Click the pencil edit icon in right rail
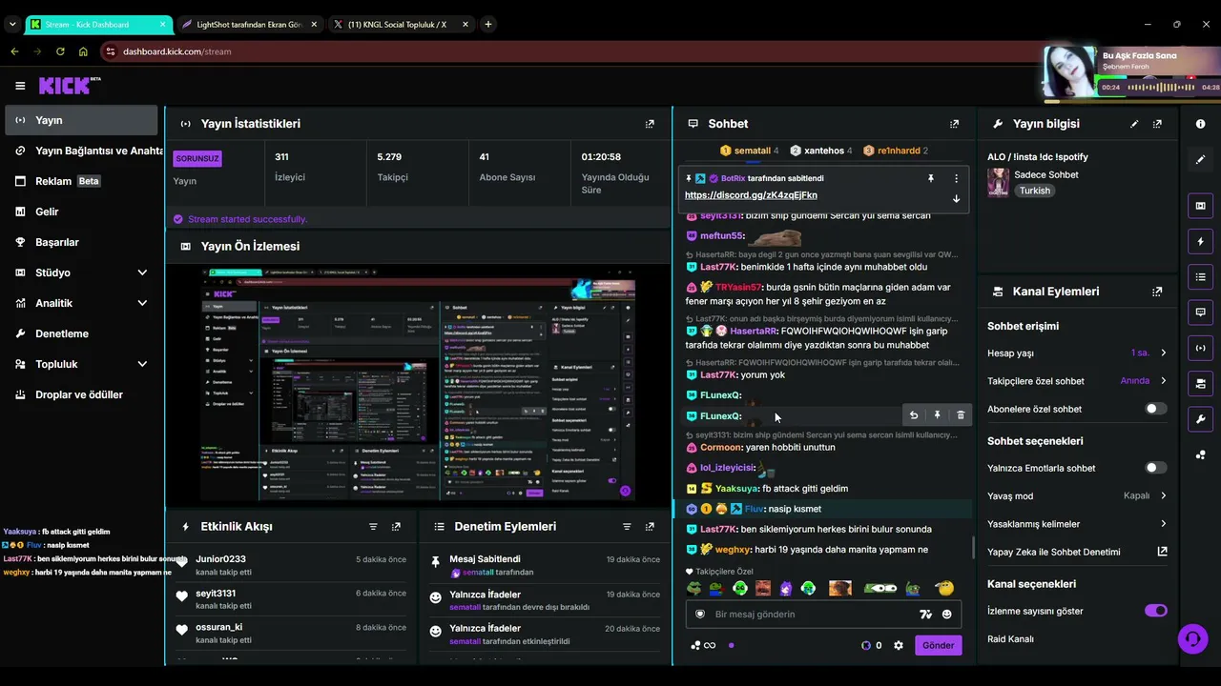Screen dimensions: 1221x686 point(1200,159)
